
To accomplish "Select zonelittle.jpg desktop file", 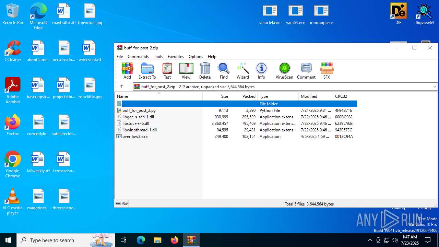I will pos(90,88).
